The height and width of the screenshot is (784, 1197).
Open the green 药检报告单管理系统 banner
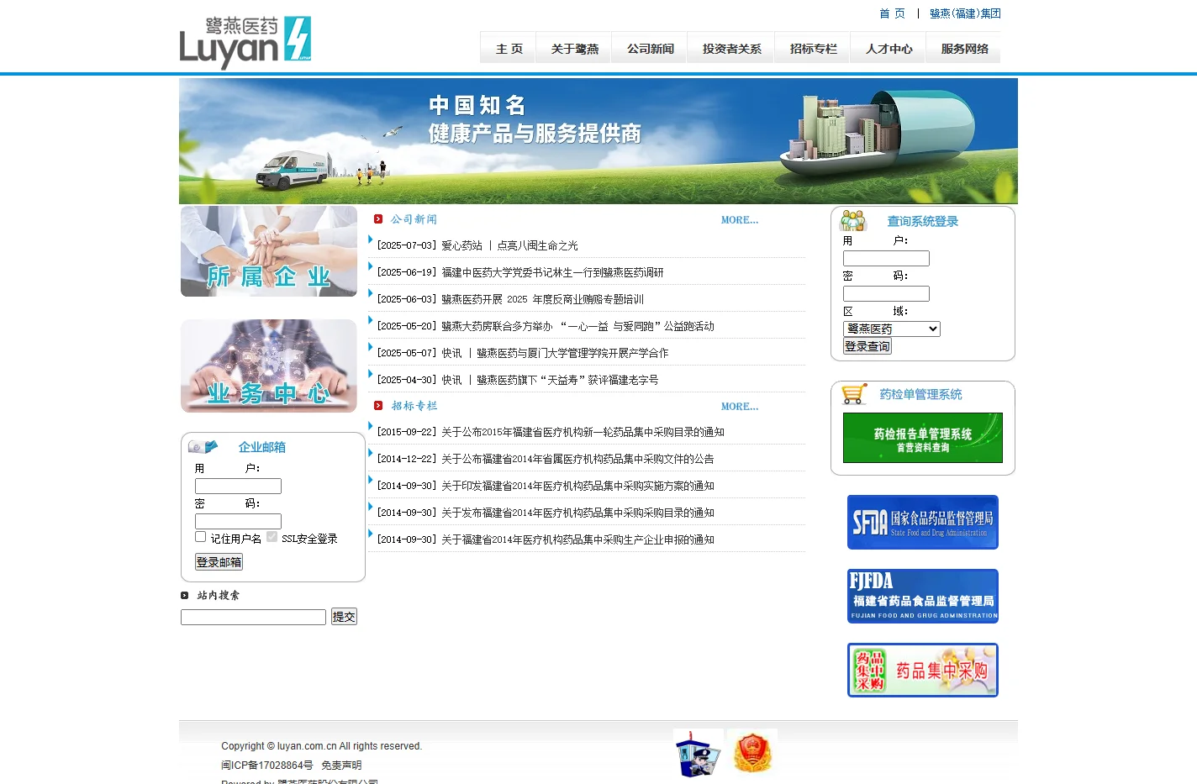coord(923,438)
